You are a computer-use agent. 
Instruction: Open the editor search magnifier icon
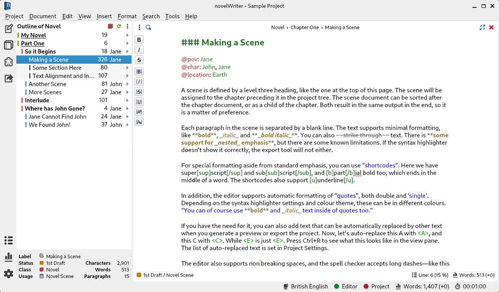click(148, 27)
